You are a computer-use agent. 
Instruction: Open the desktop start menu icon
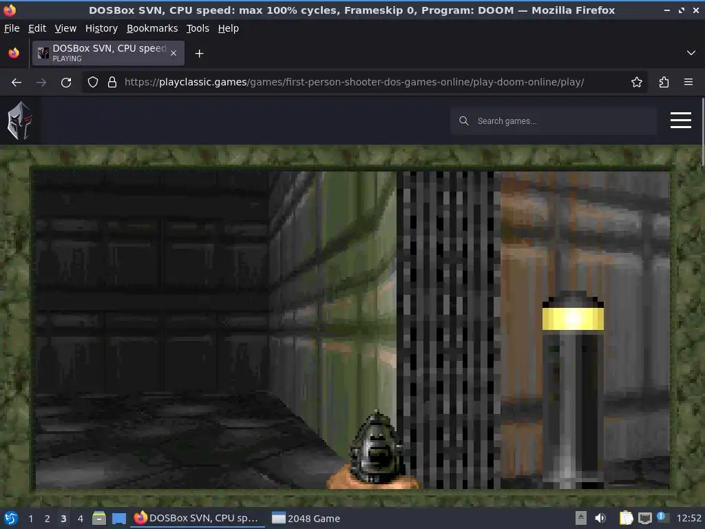(11, 518)
